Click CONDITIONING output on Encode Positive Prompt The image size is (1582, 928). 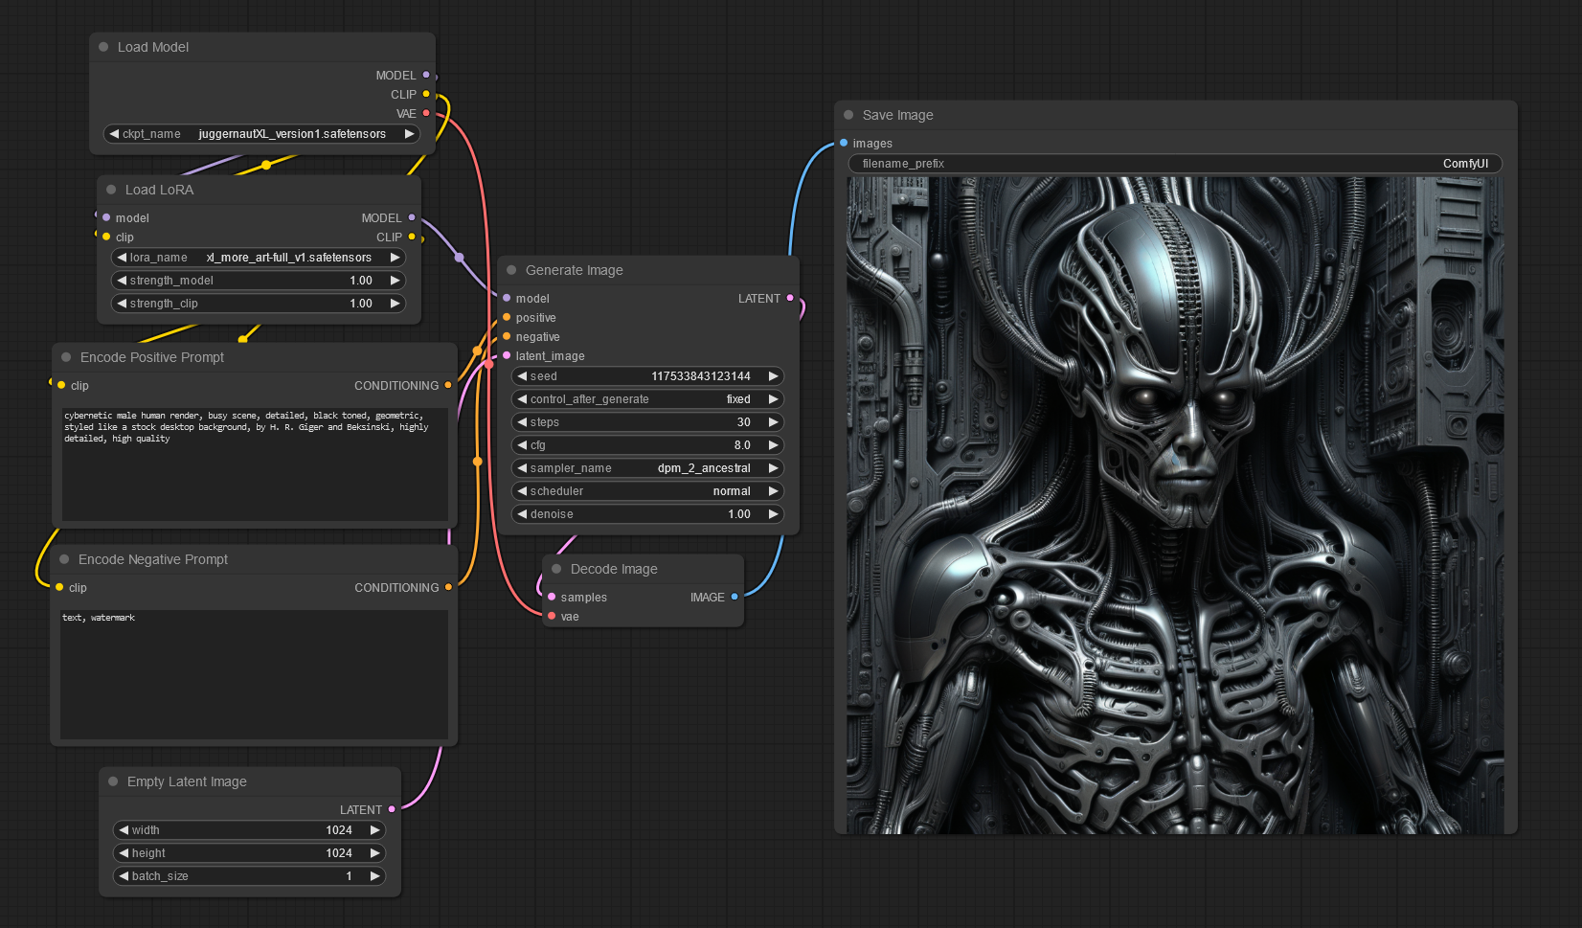pos(448,385)
